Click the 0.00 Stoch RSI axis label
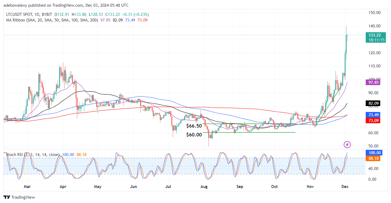This screenshot has height=203, width=391. (x=372, y=179)
